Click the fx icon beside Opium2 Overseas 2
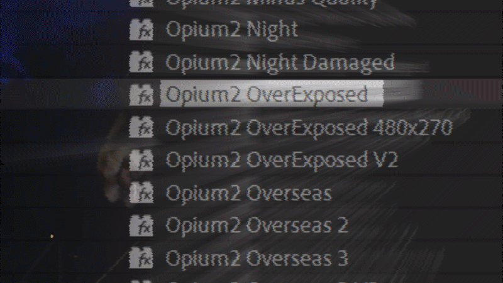This screenshot has height=283, width=503. click(x=141, y=226)
